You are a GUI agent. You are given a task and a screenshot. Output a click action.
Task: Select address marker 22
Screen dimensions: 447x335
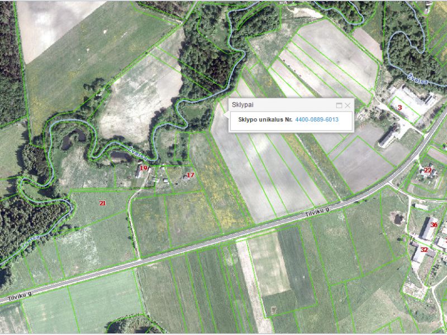click(x=428, y=170)
